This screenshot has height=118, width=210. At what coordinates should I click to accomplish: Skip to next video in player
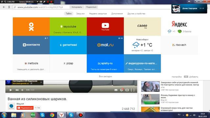tap(17, 90)
